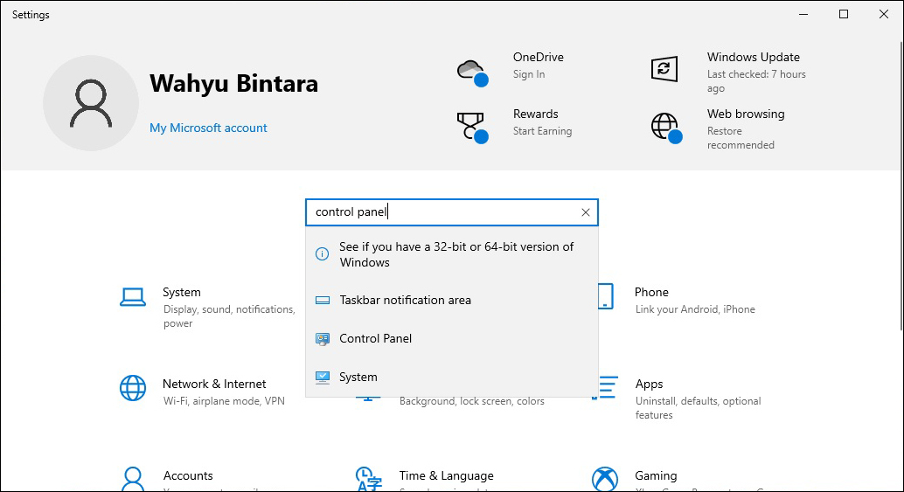Click 'Background, lock screen, colors' description

(x=471, y=401)
